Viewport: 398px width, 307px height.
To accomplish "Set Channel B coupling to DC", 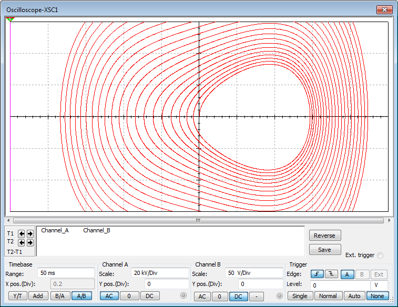I will 238,296.
